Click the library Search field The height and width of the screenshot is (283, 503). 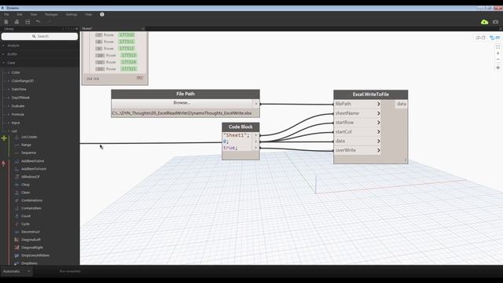coord(39,36)
